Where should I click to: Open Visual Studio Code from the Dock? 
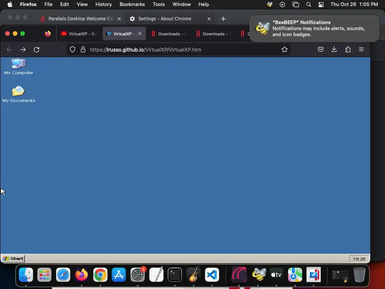click(212, 274)
